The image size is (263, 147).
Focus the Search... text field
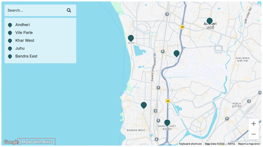tap(35, 10)
